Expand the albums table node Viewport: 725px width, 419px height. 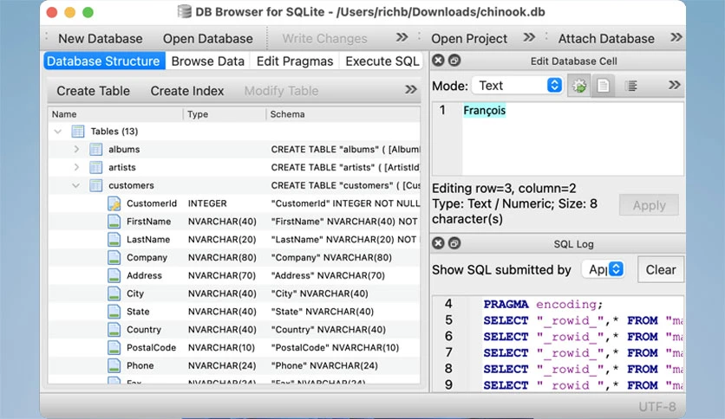(x=76, y=149)
